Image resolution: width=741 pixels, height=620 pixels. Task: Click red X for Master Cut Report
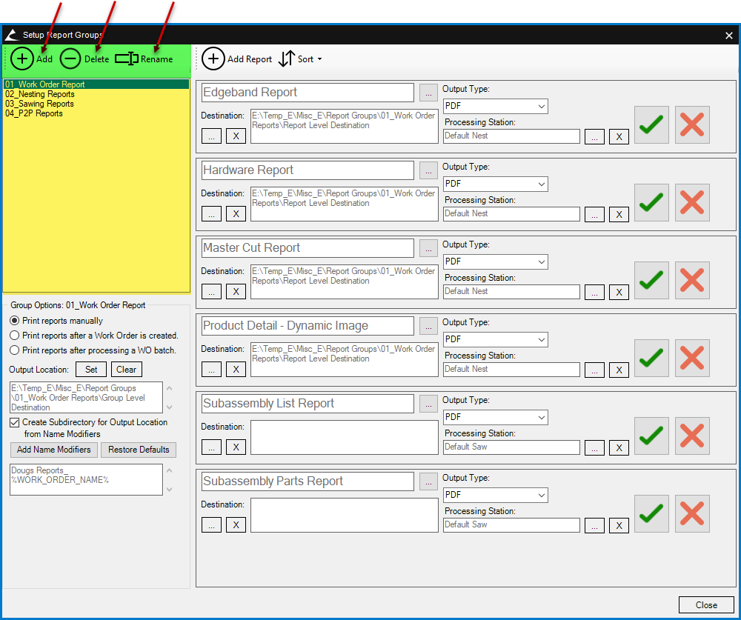(692, 280)
